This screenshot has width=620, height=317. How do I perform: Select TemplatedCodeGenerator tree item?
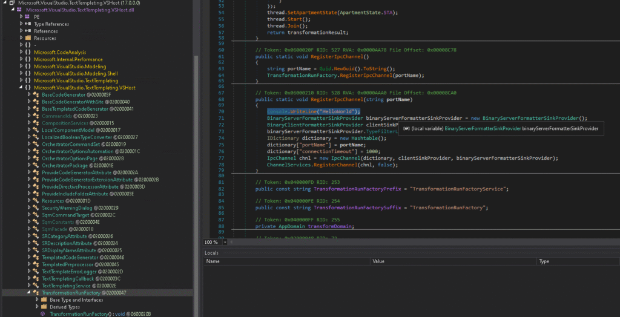(x=83, y=257)
